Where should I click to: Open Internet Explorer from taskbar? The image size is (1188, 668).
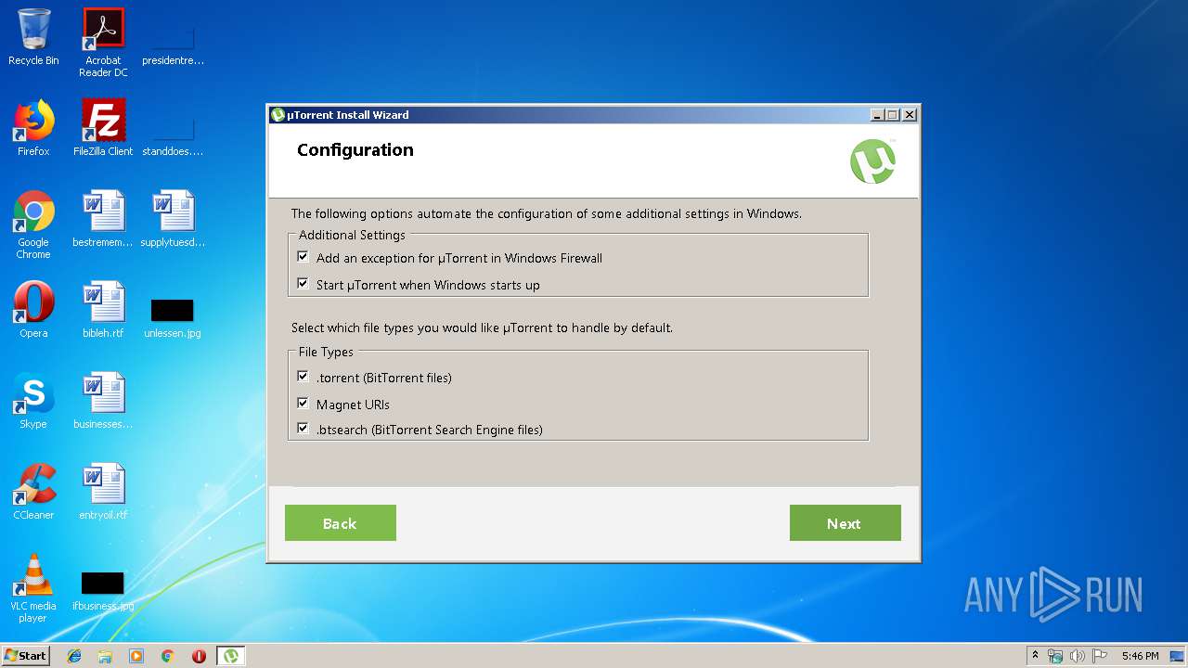(x=74, y=656)
